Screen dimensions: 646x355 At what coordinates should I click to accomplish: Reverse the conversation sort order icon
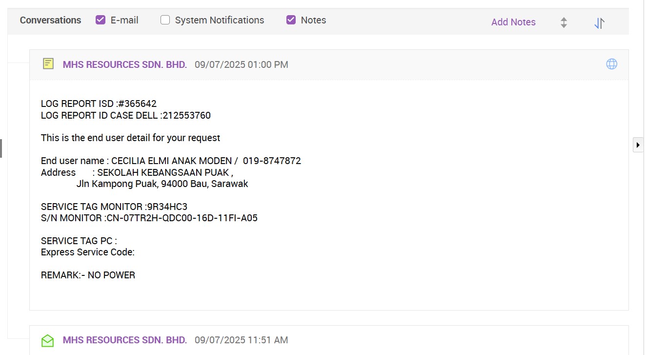[599, 23]
